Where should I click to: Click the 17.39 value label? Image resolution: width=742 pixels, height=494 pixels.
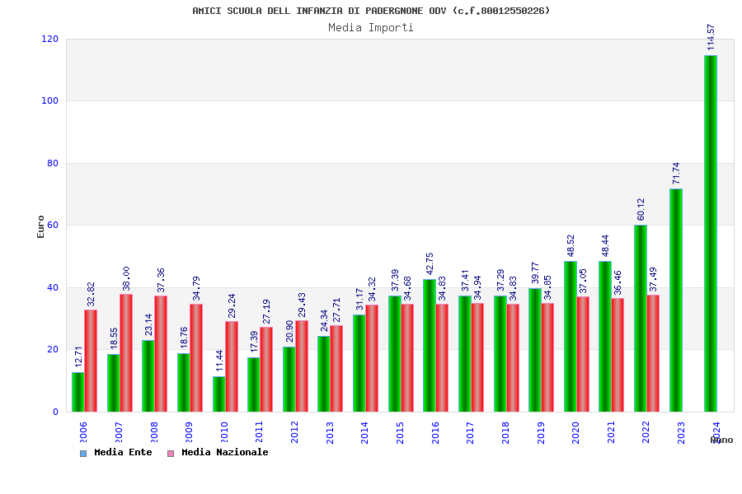click(x=254, y=342)
